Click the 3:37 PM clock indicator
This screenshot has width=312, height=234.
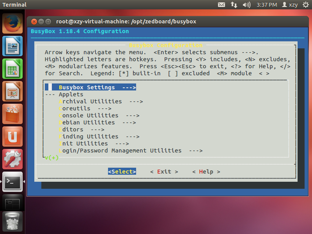click(267, 5)
